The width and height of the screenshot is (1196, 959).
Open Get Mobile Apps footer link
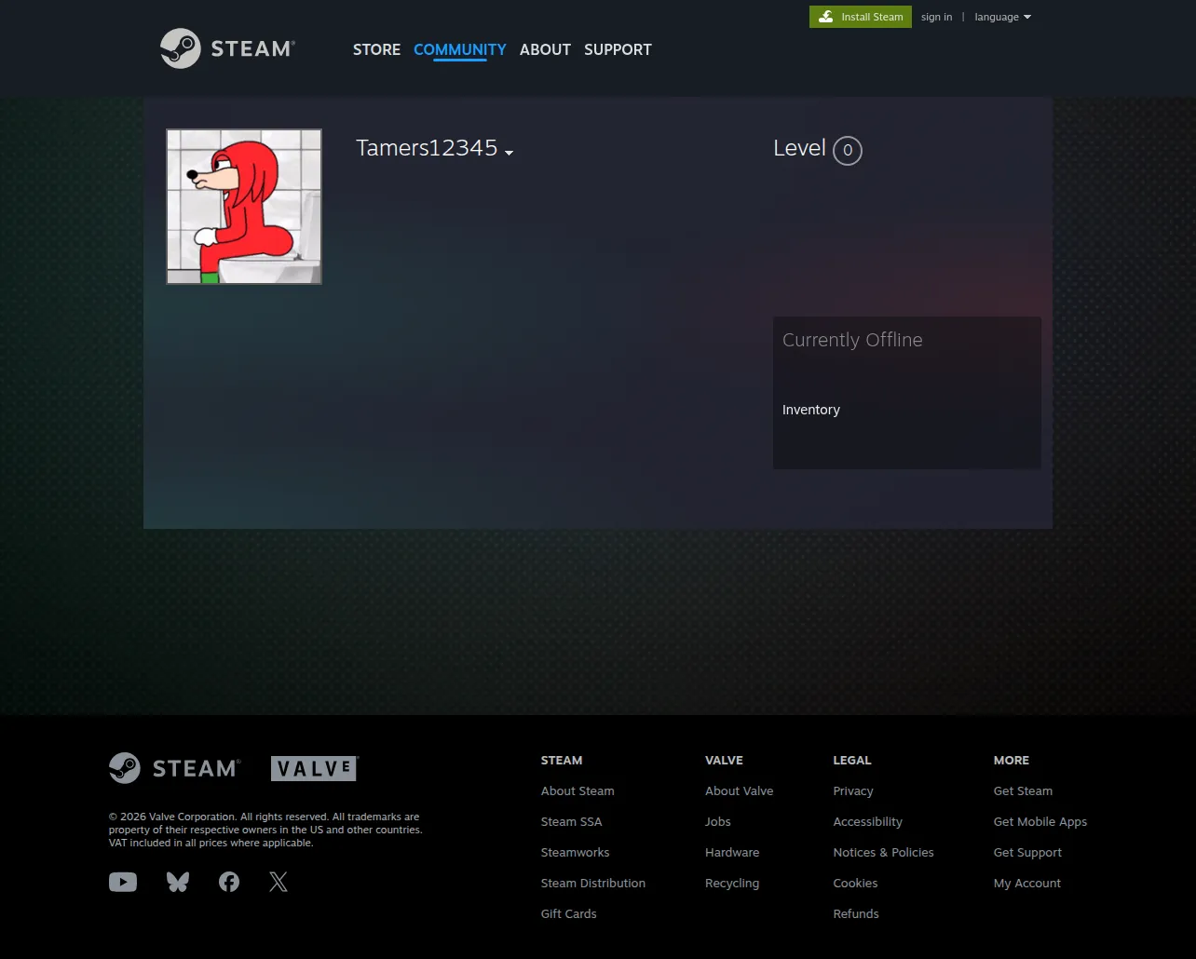pyautogui.click(x=1040, y=821)
